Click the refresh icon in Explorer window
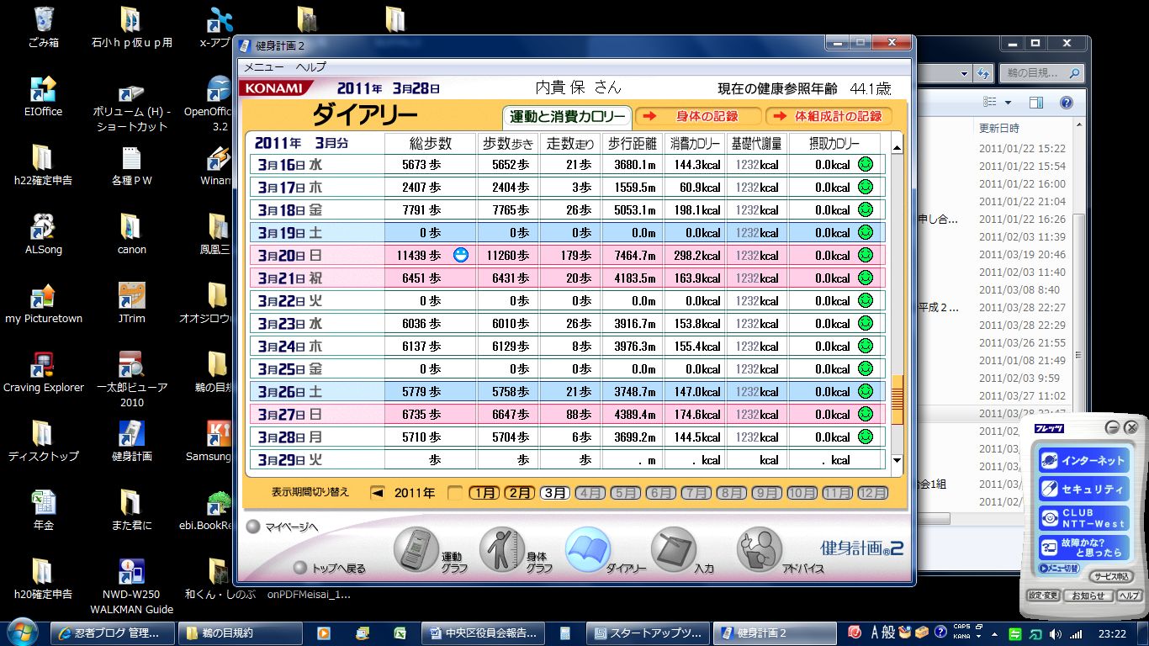Screen dimensions: 1149x646 (x=982, y=73)
